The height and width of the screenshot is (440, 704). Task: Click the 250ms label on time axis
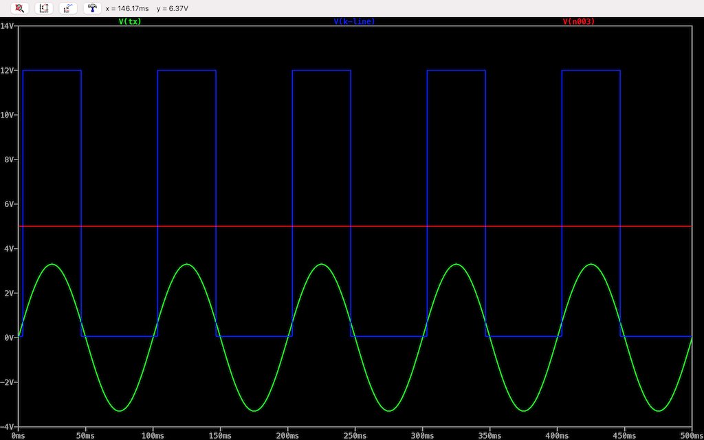tap(355, 435)
